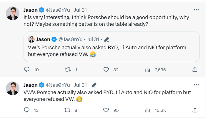This screenshot has height=118, width=206.
Task: View analytics showing 15.6K views
Action: [148, 110]
